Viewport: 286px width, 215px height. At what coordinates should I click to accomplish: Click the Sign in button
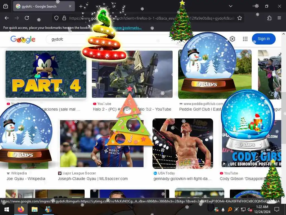click(264, 39)
